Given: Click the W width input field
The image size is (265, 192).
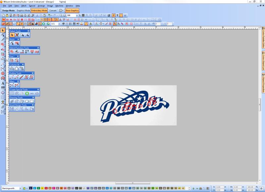Looking at the screenshot, I should [x=237, y=187].
